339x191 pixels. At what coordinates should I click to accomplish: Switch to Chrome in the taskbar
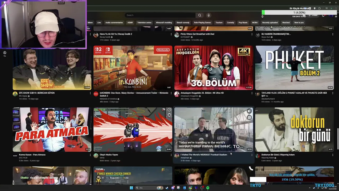[x=190, y=188]
